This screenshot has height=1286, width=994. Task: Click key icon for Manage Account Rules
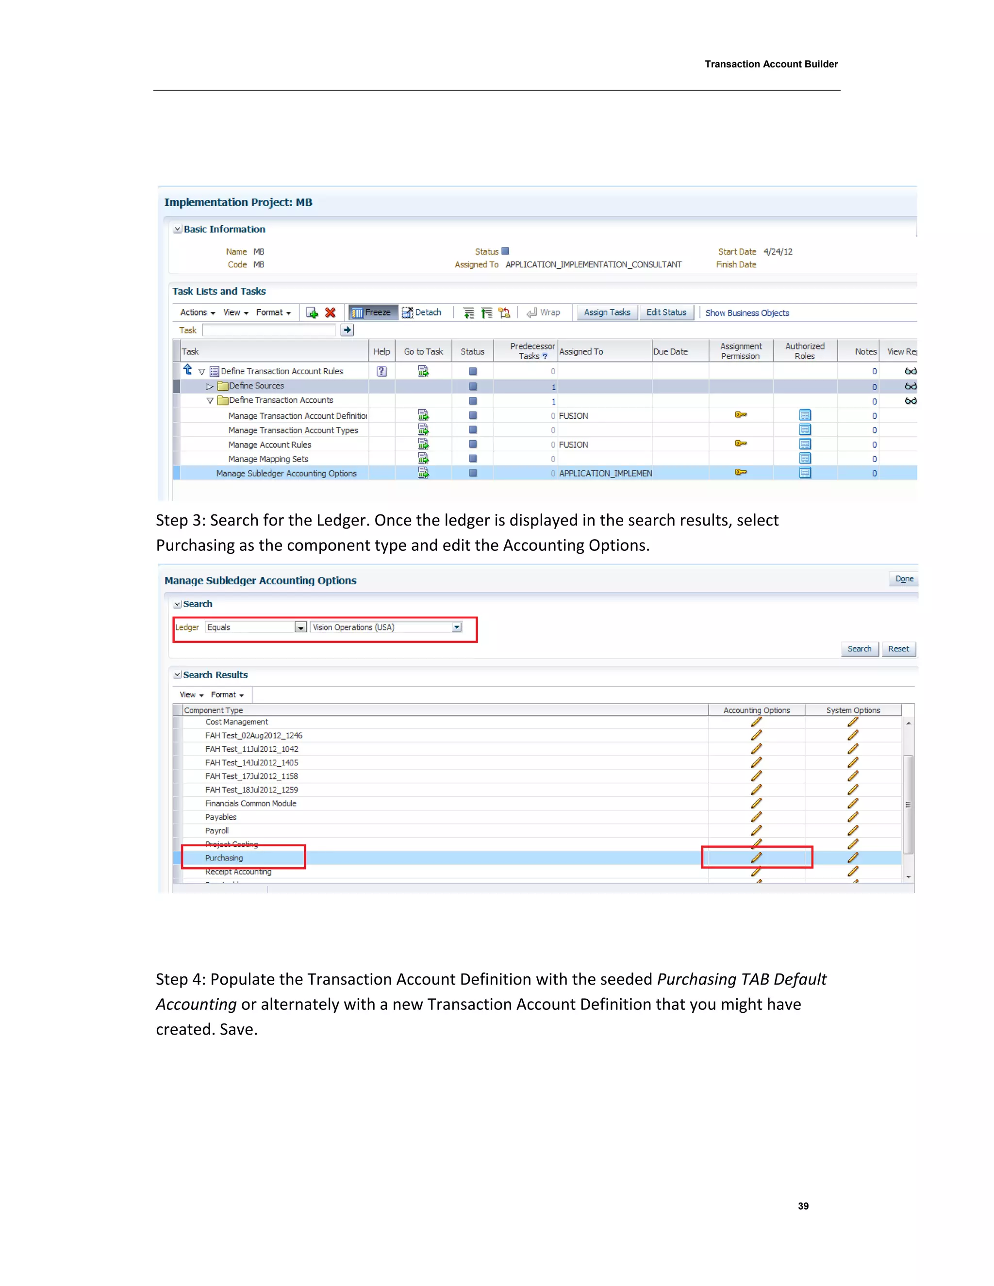click(741, 444)
